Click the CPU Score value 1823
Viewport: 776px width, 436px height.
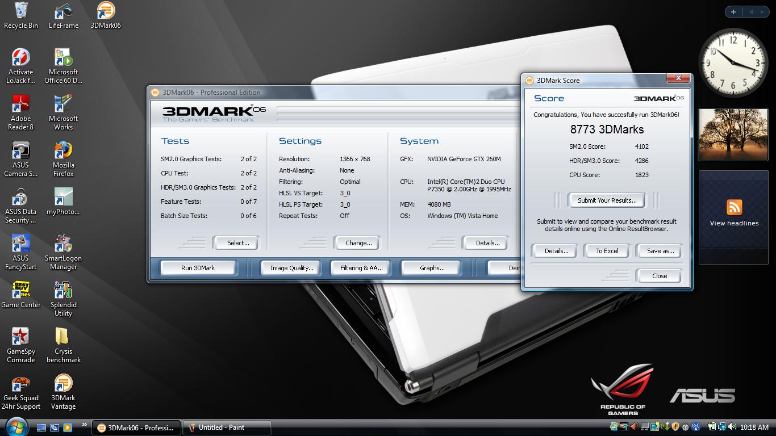point(641,175)
